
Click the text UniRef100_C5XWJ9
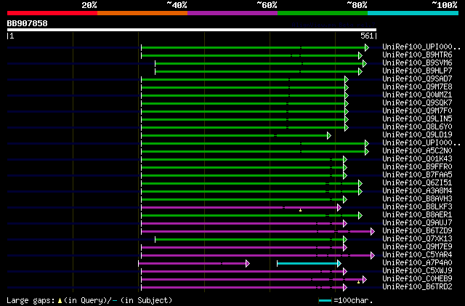point(417,271)
